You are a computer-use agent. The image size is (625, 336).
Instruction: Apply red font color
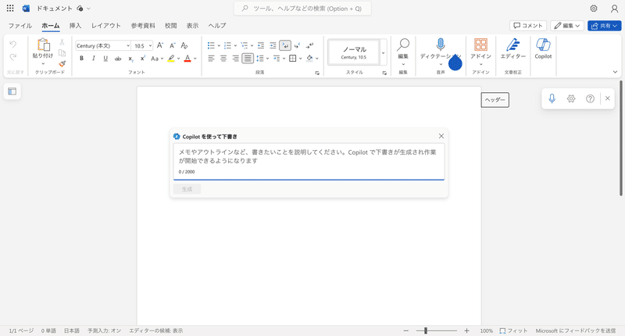(187, 59)
